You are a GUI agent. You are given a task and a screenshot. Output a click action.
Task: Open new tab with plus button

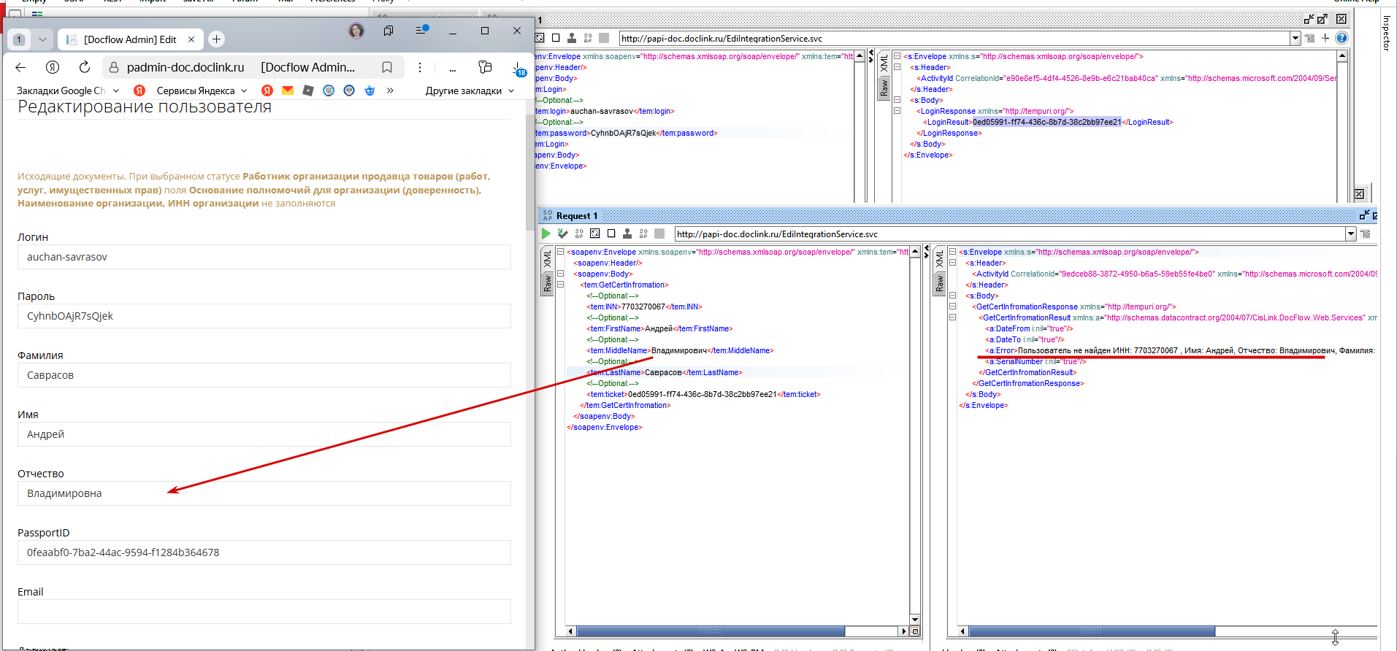pos(216,39)
